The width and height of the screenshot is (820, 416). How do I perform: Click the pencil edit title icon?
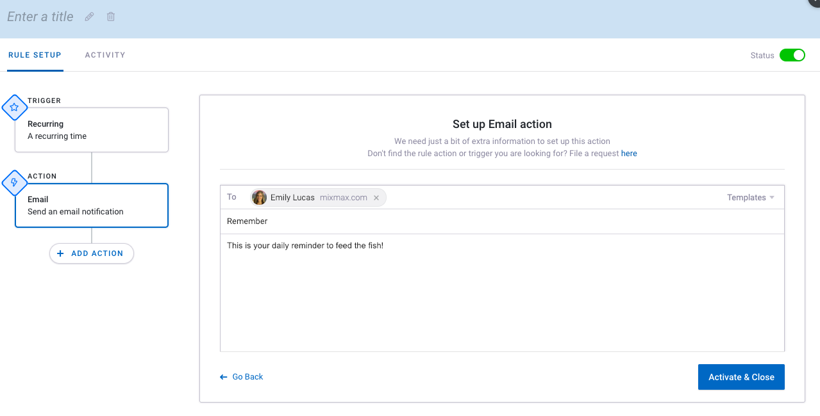click(89, 17)
